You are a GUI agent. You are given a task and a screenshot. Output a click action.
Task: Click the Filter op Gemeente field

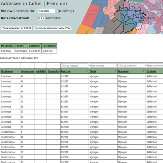tap(131, 66)
